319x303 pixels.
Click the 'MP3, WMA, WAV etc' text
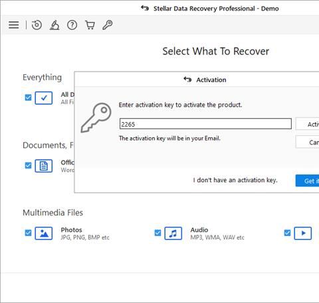click(x=217, y=237)
